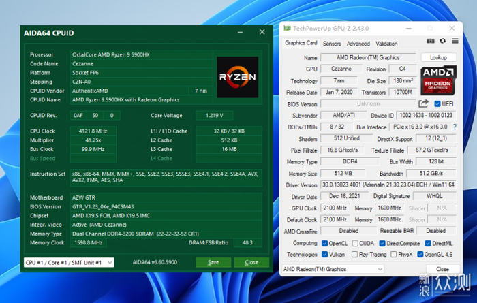The image size is (477, 303).
Task: Switch to the Sensors tab
Action: [332, 43]
